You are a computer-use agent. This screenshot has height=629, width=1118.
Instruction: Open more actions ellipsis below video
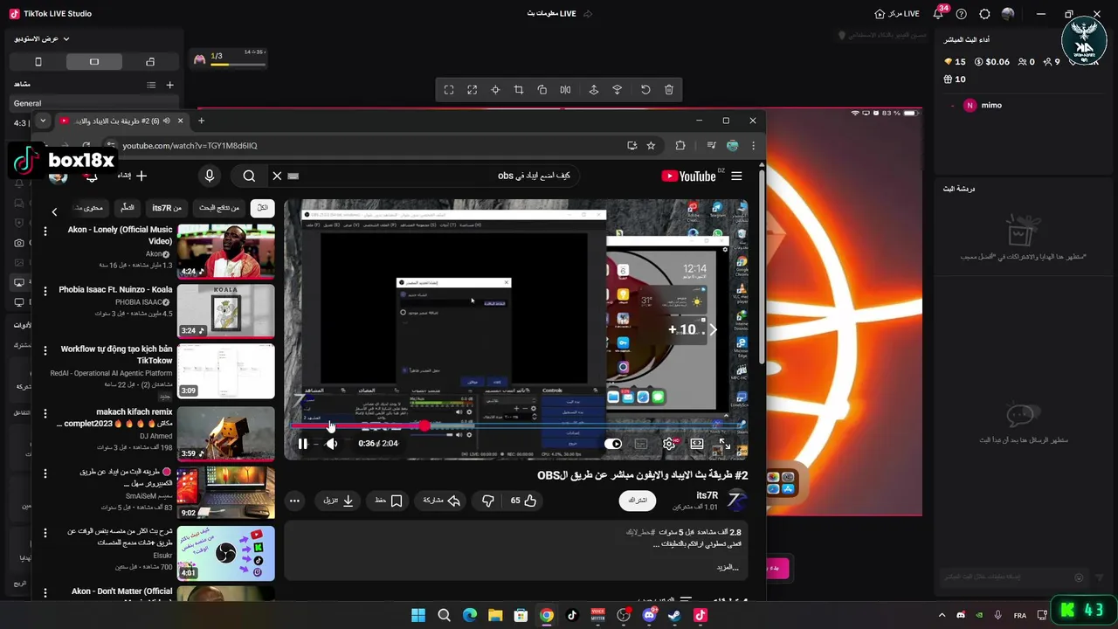pos(294,501)
